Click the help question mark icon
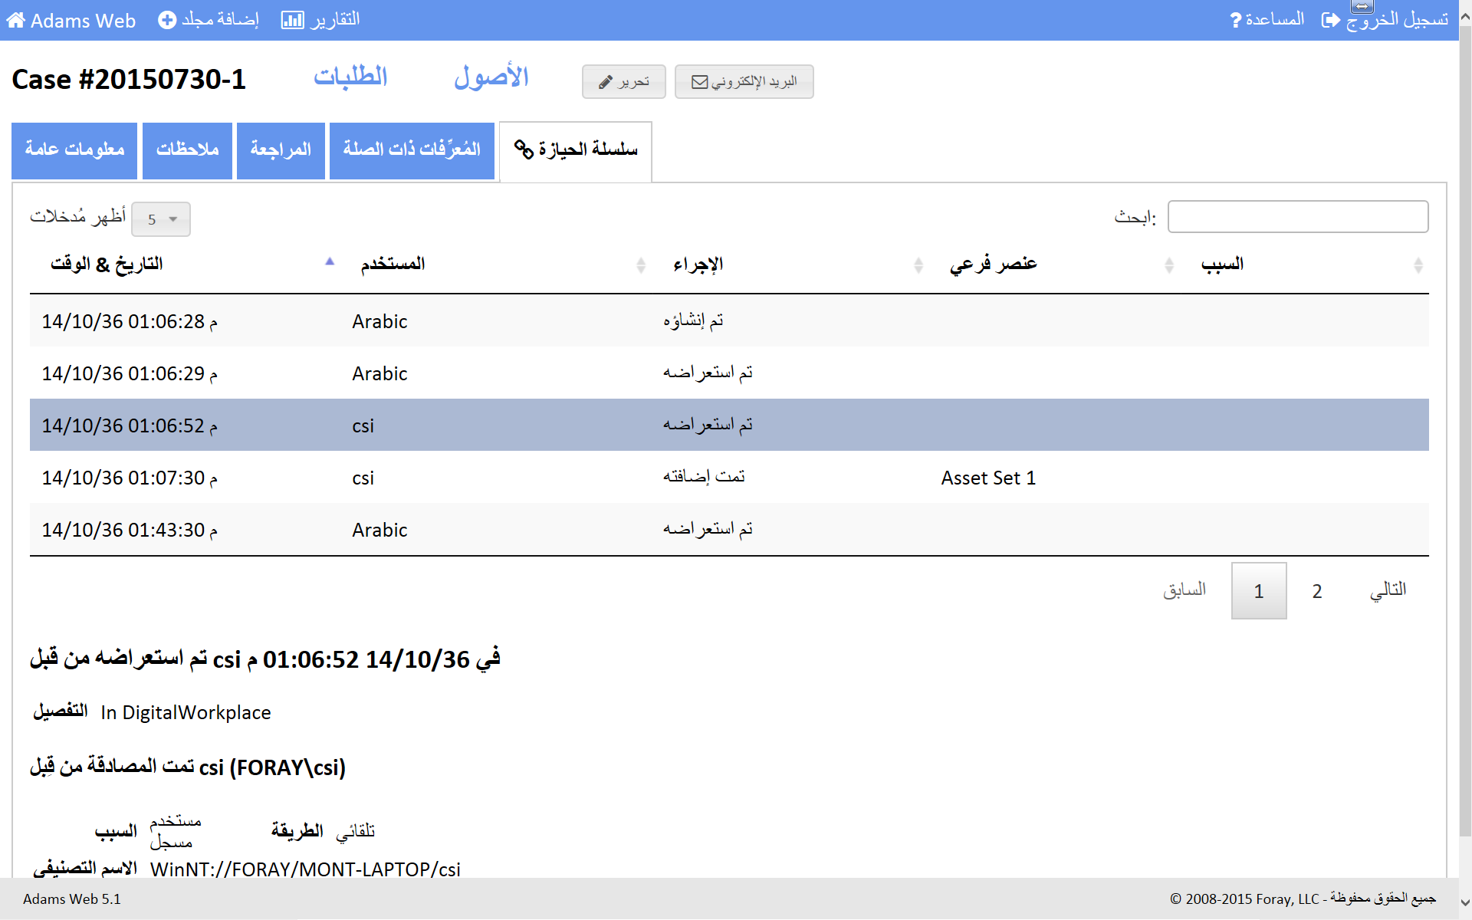 click(x=1235, y=20)
